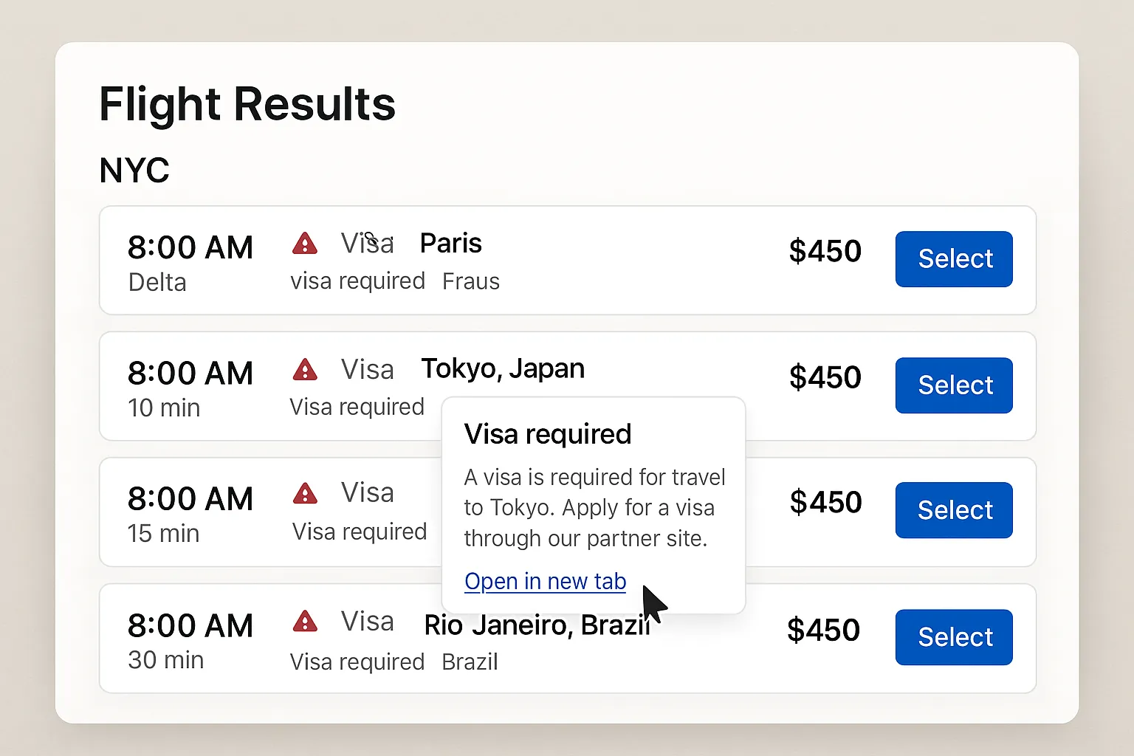Click the 30 min duration text
The height and width of the screenshot is (756, 1134).
click(x=165, y=659)
